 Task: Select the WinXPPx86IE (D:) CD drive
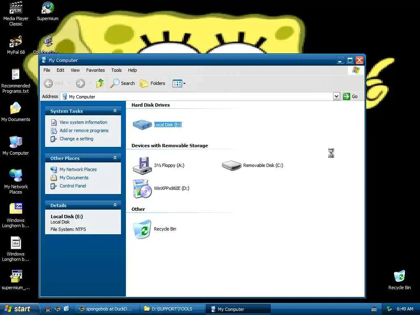pos(142,189)
